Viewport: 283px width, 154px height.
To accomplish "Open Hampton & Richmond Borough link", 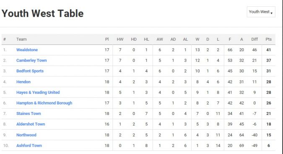I will [x=44, y=103].
